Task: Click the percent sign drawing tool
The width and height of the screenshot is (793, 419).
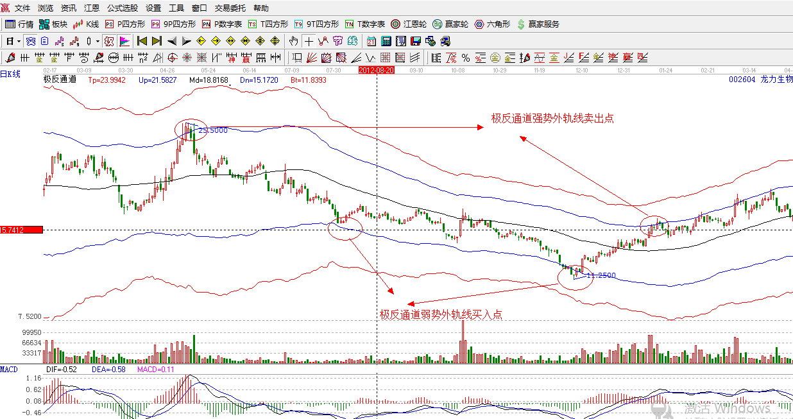Action: tap(466, 58)
